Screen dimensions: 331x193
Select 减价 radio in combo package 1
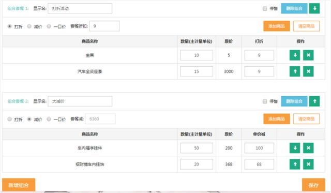(x=29, y=26)
